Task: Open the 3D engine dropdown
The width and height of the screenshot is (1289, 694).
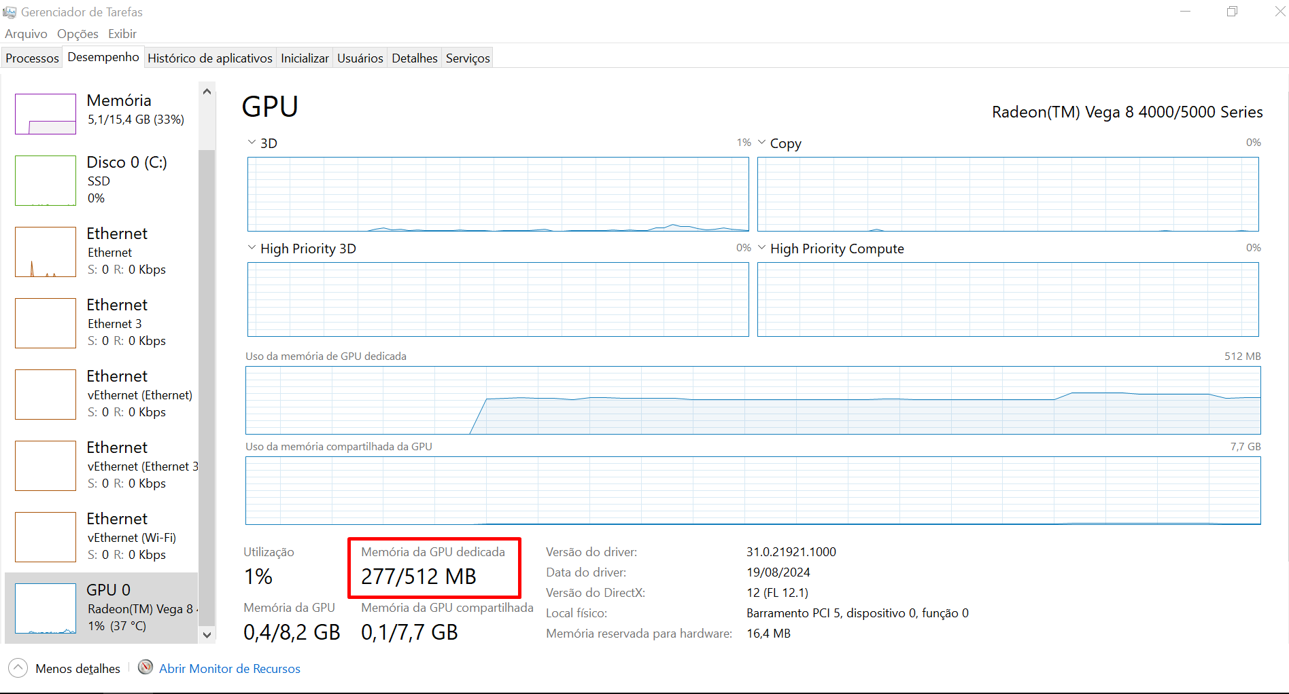Action: [x=252, y=143]
